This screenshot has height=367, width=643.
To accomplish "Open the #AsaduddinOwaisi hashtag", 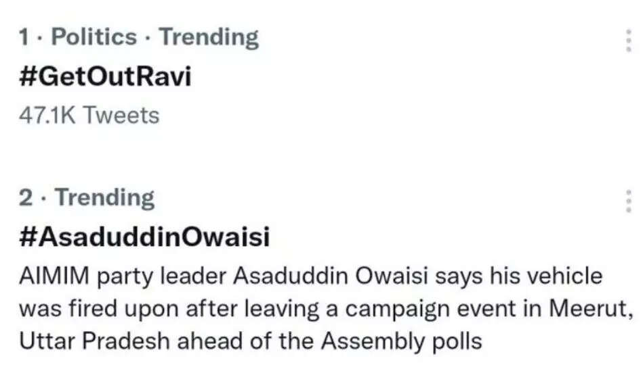I will pyautogui.click(x=144, y=237).
